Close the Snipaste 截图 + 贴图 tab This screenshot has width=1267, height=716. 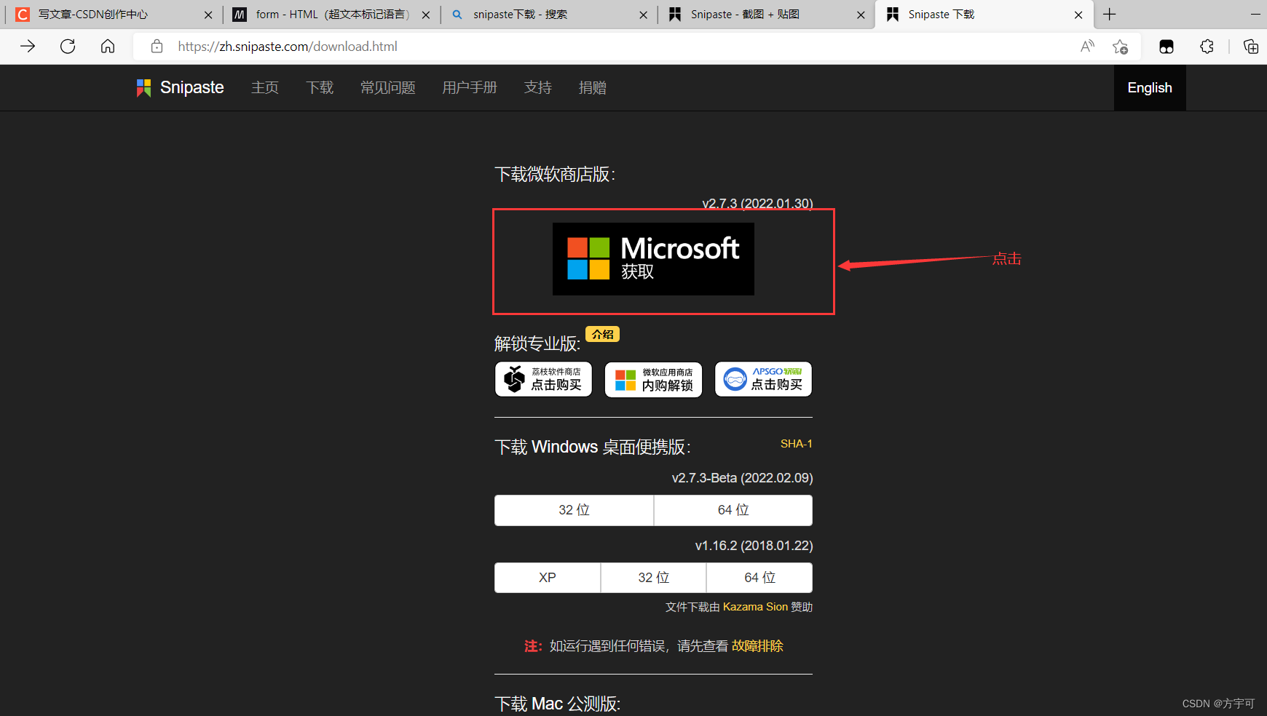coord(861,15)
